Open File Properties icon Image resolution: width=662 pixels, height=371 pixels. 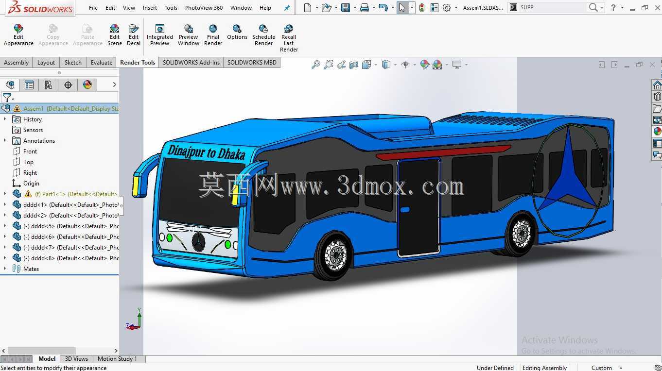click(435, 8)
